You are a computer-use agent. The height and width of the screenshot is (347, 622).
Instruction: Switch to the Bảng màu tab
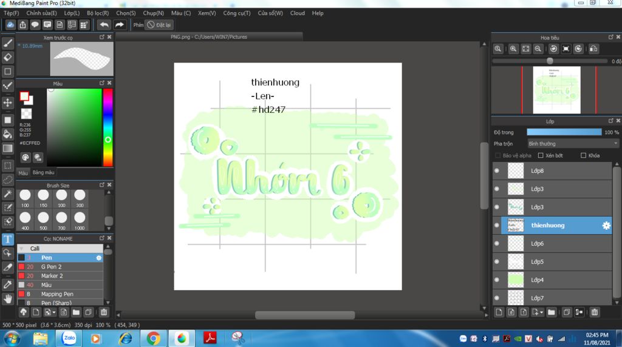click(x=43, y=173)
